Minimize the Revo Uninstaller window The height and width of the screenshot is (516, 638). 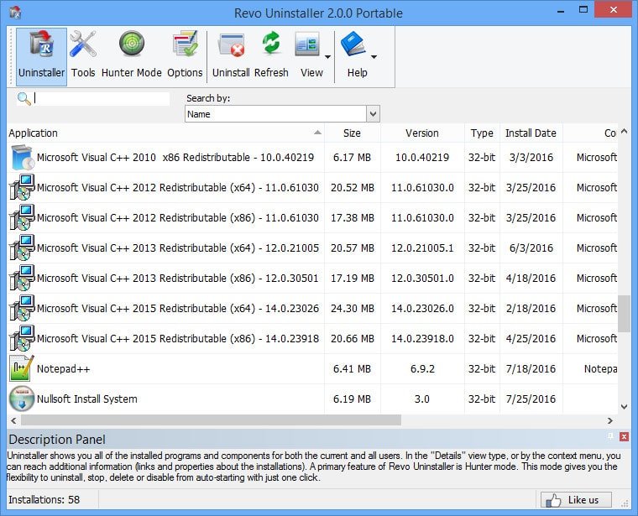(x=561, y=11)
